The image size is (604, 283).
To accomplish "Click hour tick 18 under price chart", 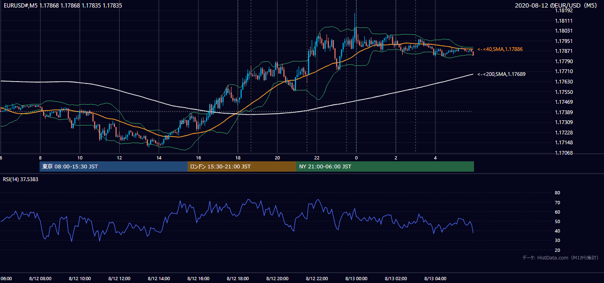I will [x=238, y=158].
